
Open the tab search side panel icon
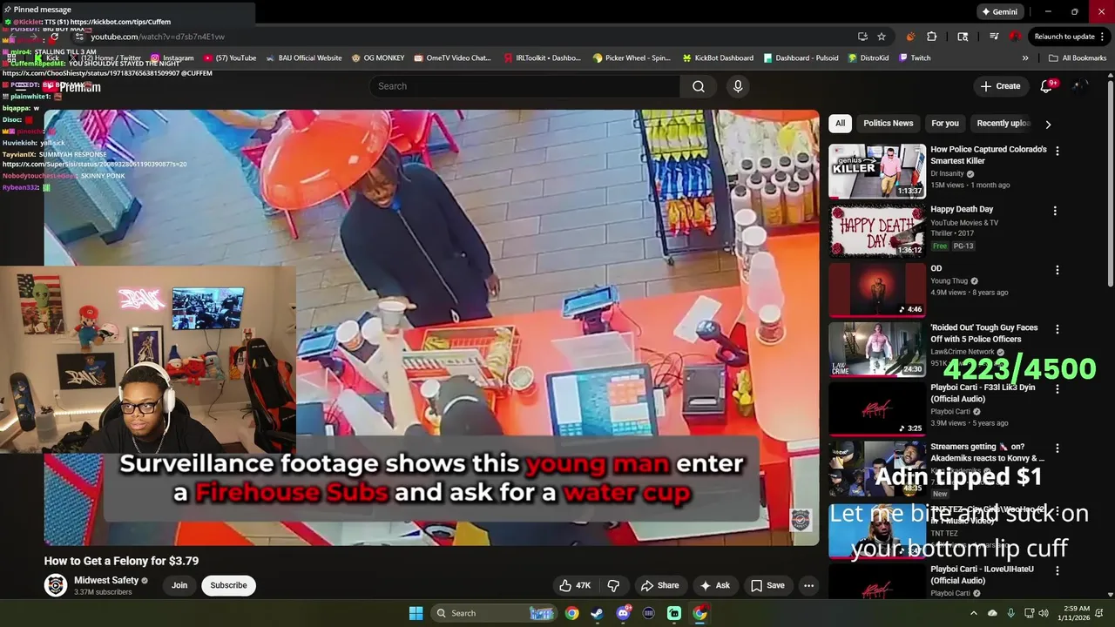(x=963, y=37)
